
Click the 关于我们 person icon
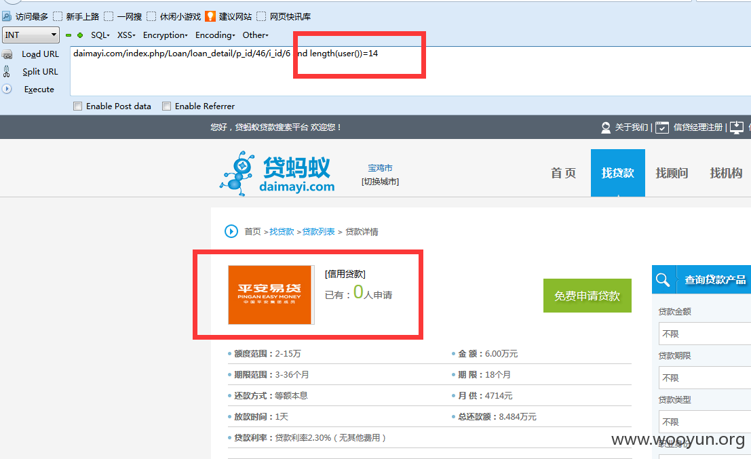pyautogui.click(x=606, y=127)
